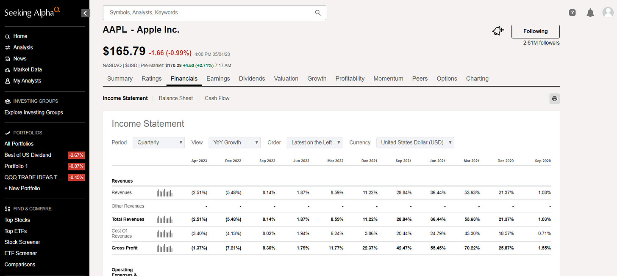Screen dimensions: 617x276
Task: Open All Portfolios link
Action: click(19, 144)
